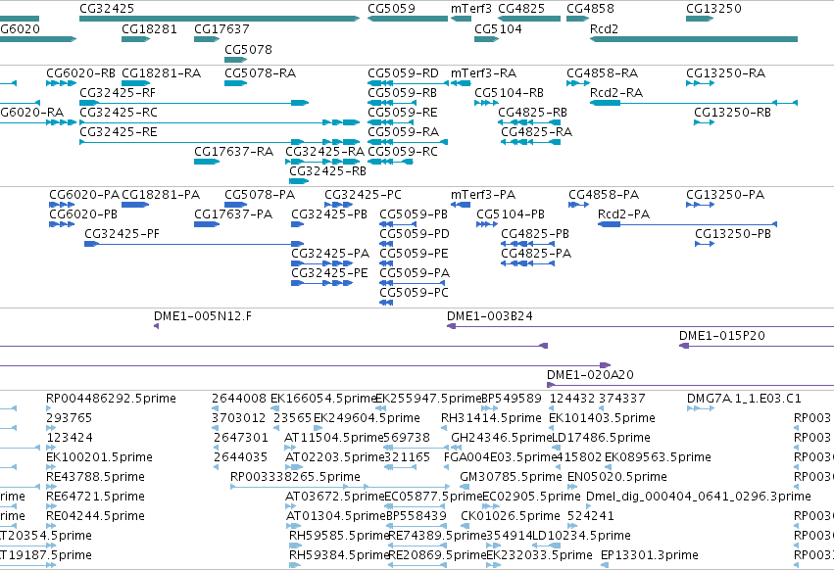Viewport: 834px width, 570px height.
Task: Click protein CG32425-PE
Action: pos(329,274)
